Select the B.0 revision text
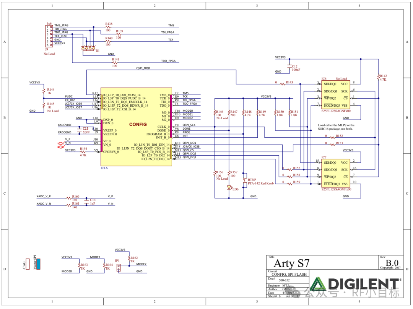The width and height of the screenshot is (413, 309). (392, 263)
